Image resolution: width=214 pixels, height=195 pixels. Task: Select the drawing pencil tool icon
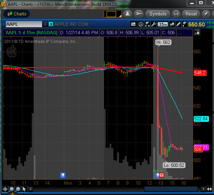click(179, 24)
